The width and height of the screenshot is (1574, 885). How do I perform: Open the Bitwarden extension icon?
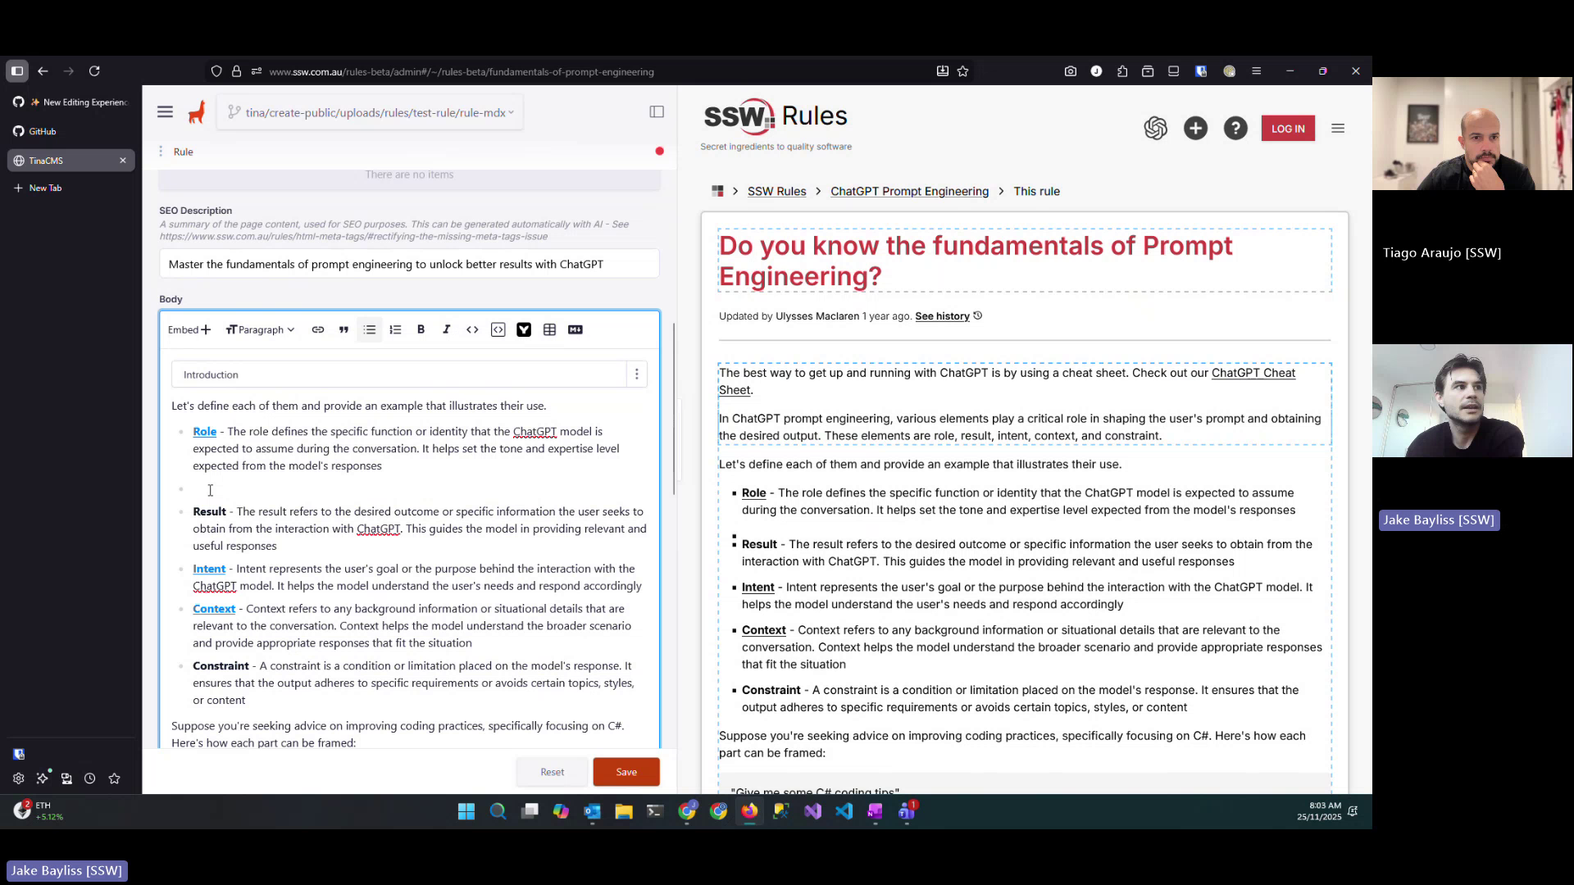pos(1201,71)
